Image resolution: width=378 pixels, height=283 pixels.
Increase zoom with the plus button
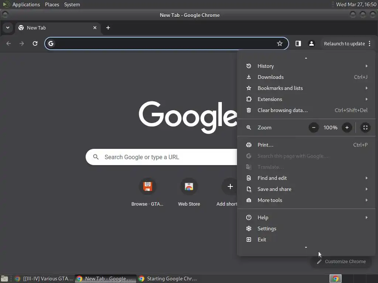tap(347, 127)
